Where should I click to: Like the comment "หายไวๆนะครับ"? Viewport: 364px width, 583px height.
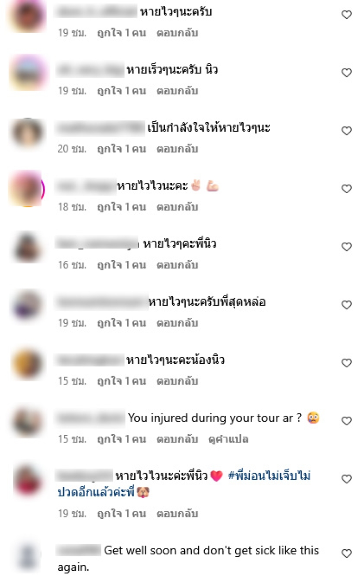tap(347, 15)
